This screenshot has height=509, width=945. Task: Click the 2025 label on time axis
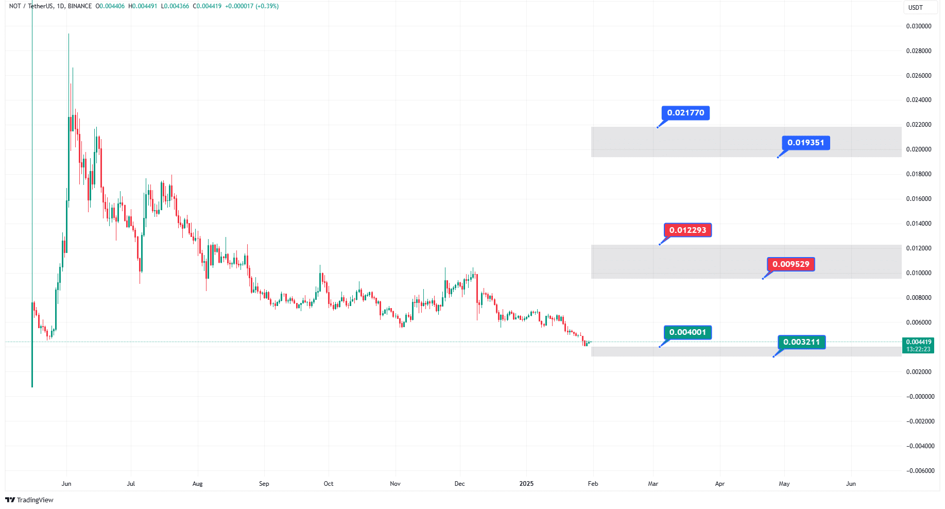point(526,484)
